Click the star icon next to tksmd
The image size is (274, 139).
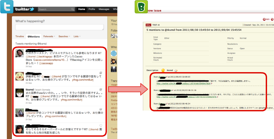coord(176,70)
